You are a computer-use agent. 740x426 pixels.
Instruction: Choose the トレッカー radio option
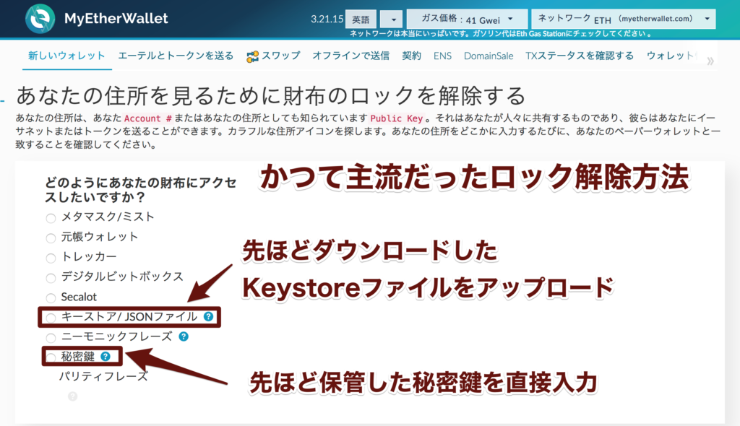(51, 258)
